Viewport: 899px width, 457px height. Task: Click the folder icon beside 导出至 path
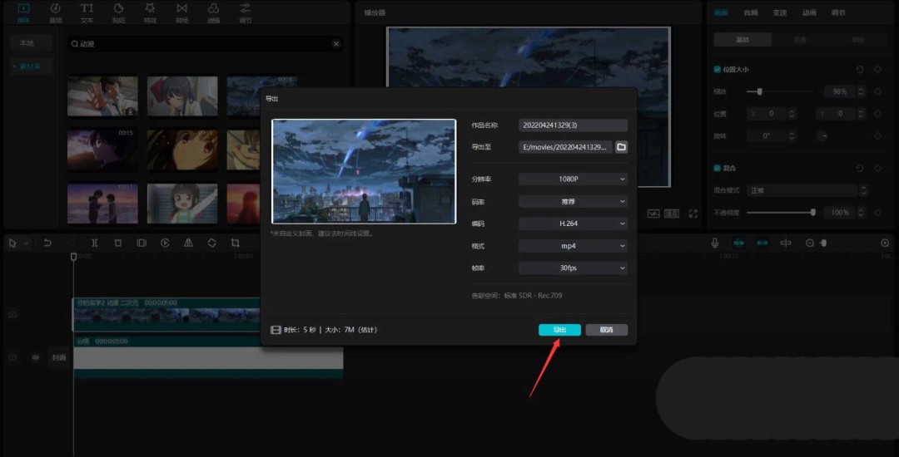(x=621, y=147)
